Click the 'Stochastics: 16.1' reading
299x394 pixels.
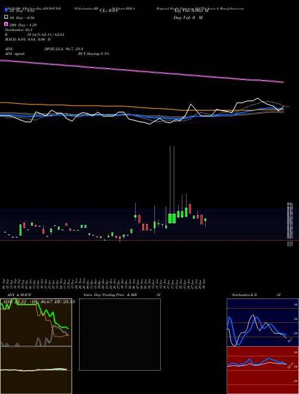click(x=19, y=30)
